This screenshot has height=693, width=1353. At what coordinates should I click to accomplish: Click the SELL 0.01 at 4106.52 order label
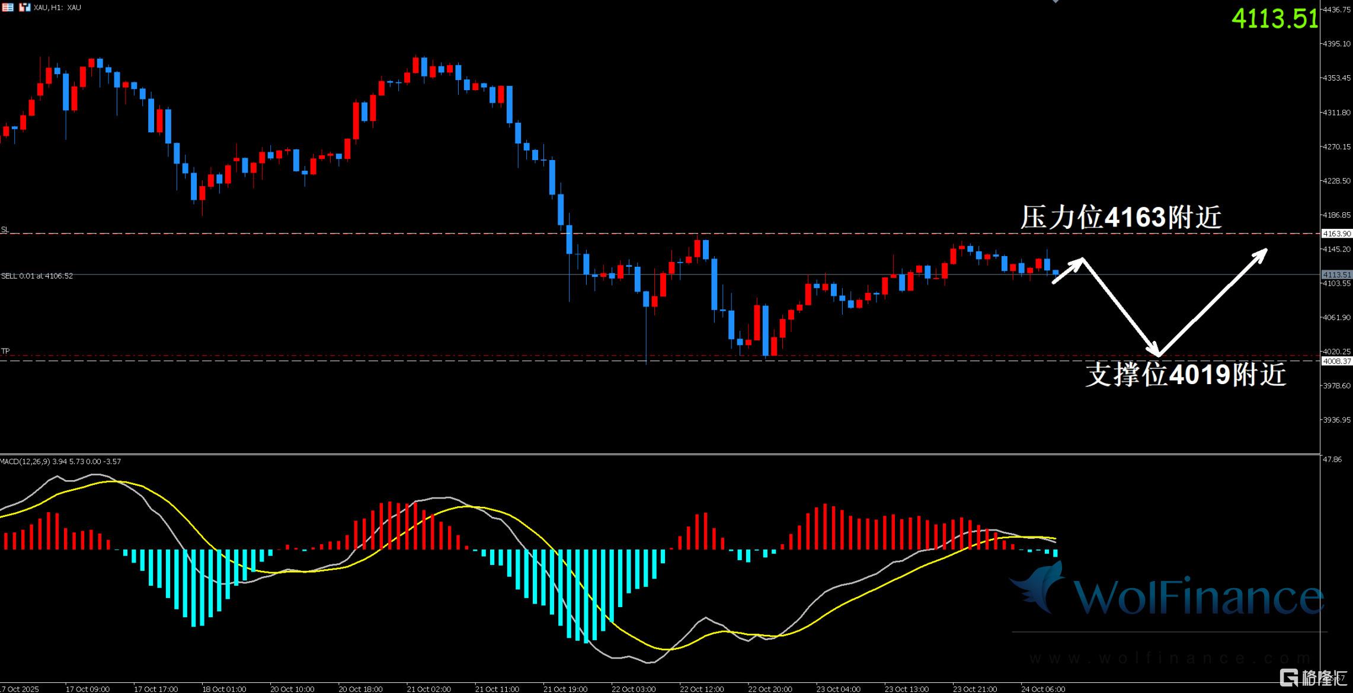point(37,276)
